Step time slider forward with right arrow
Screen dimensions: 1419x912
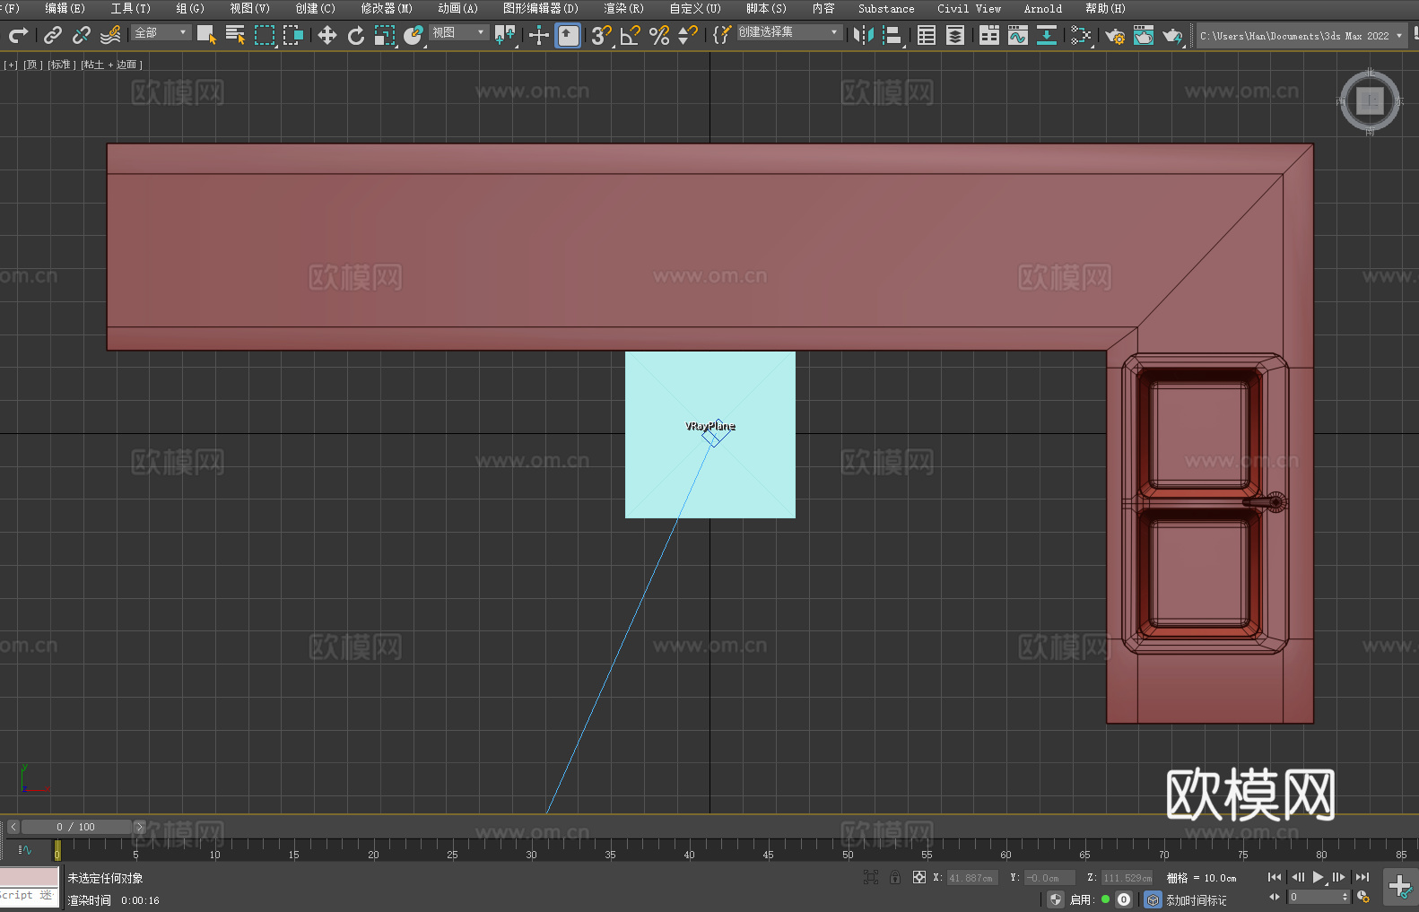(x=140, y=827)
